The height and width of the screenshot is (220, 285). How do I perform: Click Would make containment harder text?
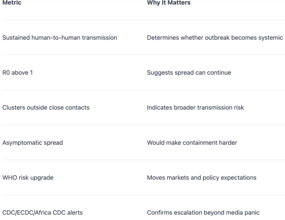pos(192,143)
